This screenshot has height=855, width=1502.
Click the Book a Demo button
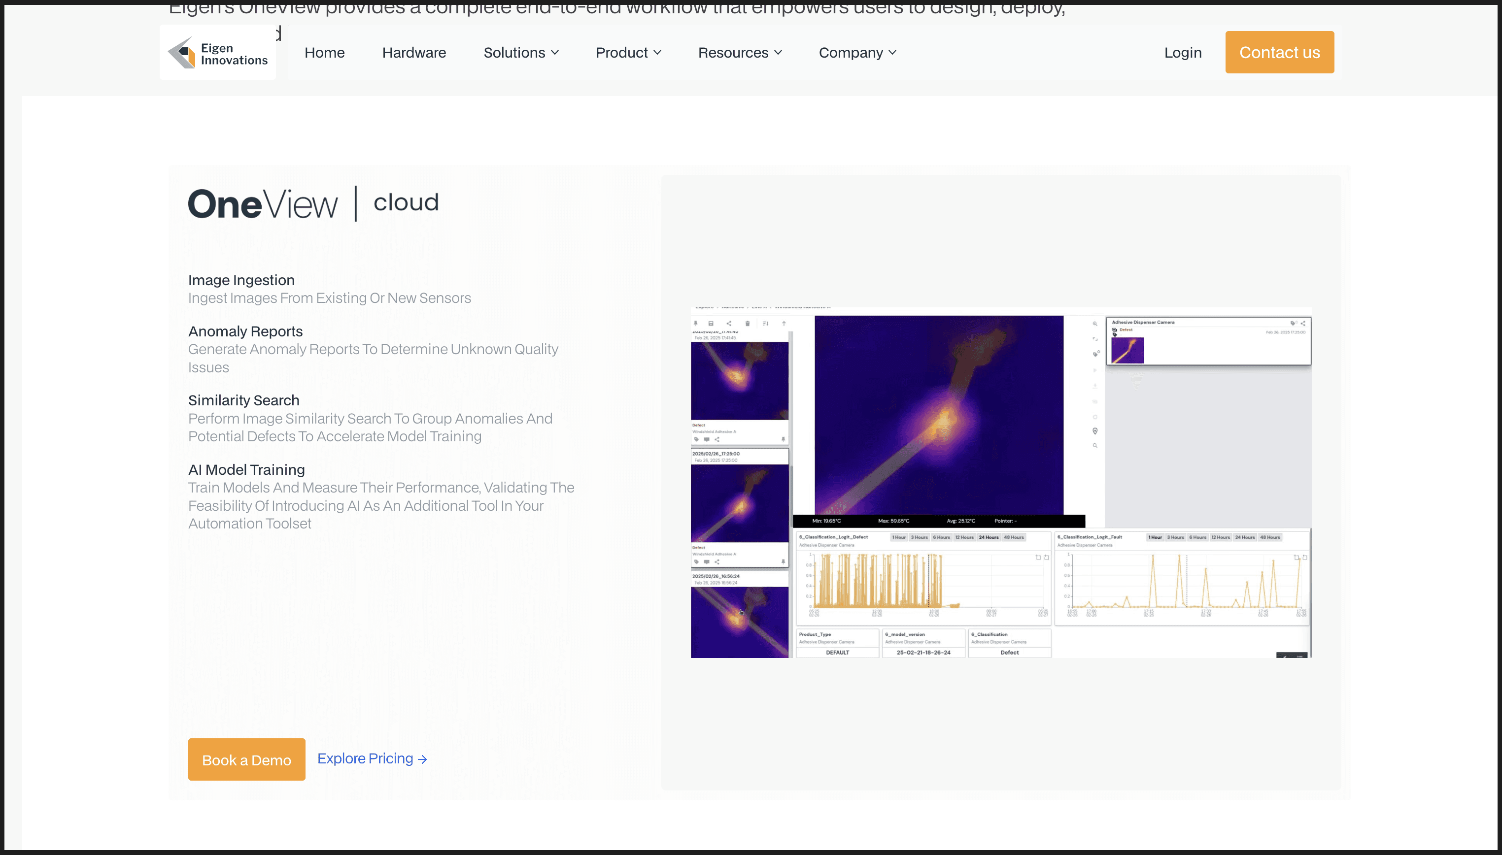[246, 759]
